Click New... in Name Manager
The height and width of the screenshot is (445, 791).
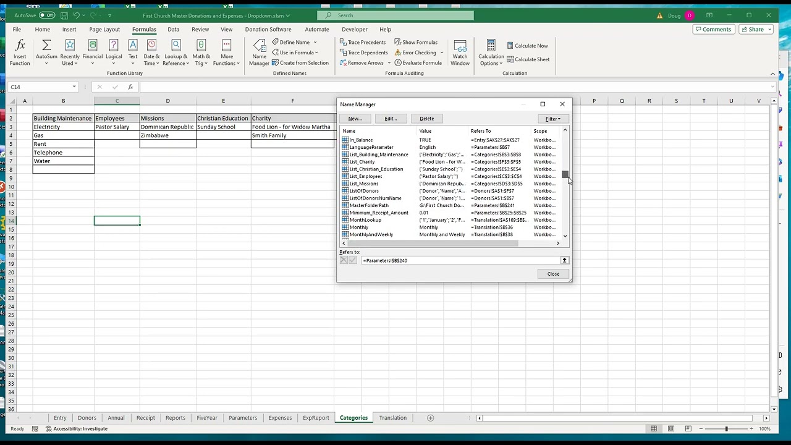click(x=354, y=119)
